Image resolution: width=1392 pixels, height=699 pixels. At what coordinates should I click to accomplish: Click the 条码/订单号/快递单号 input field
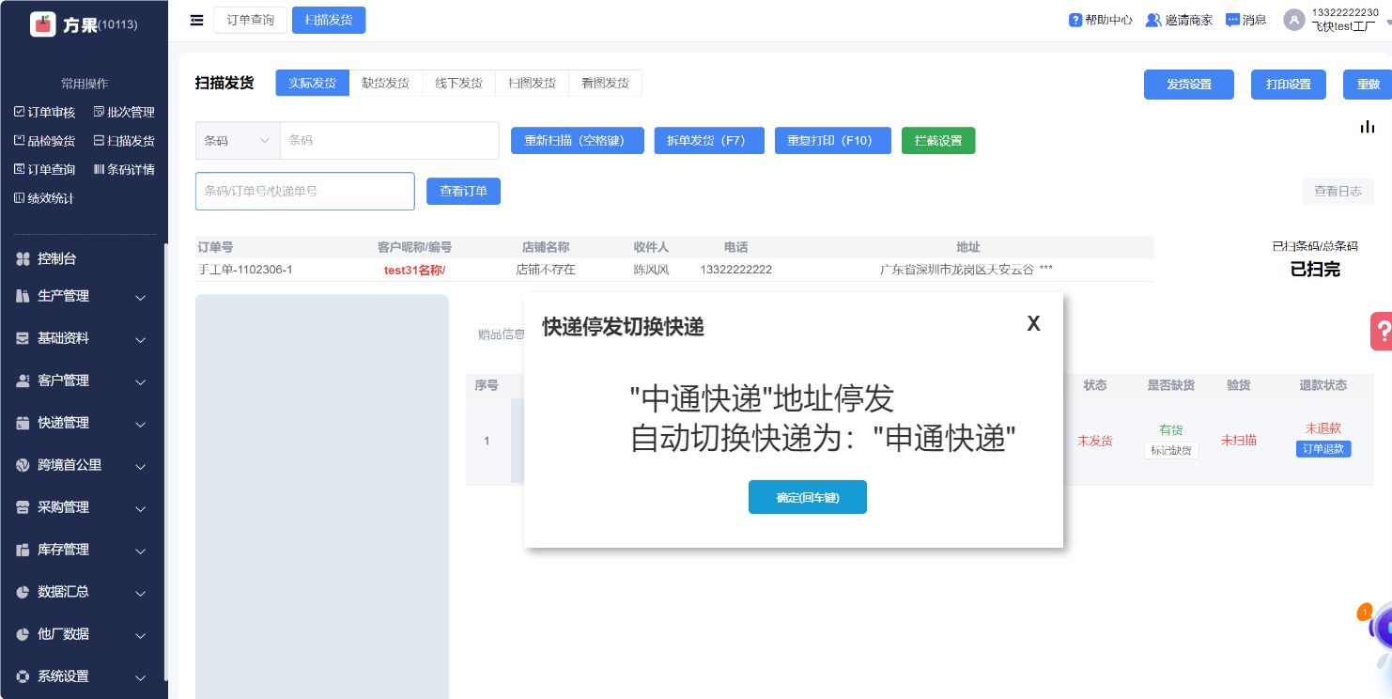pyautogui.click(x=304, y=191)
